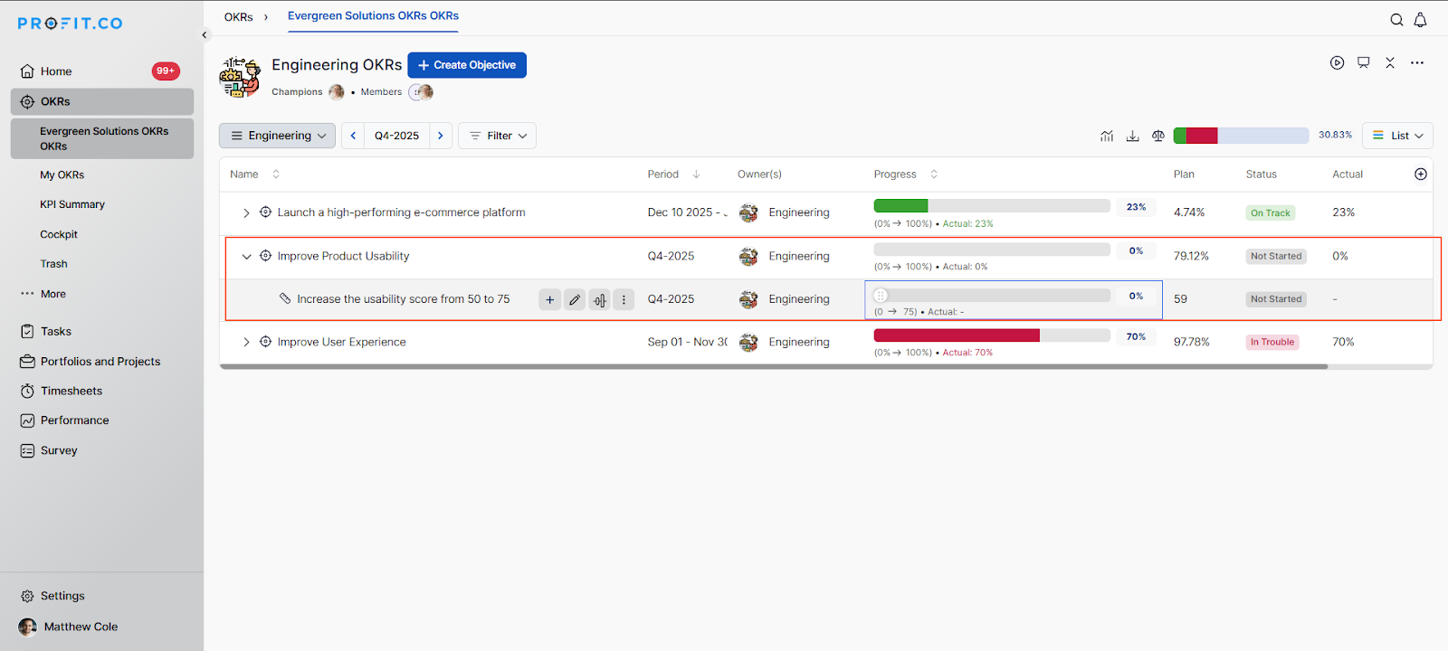Collapse the left sidebar with the chevron
Screen dimensions: 1448x651
point(205,35)
